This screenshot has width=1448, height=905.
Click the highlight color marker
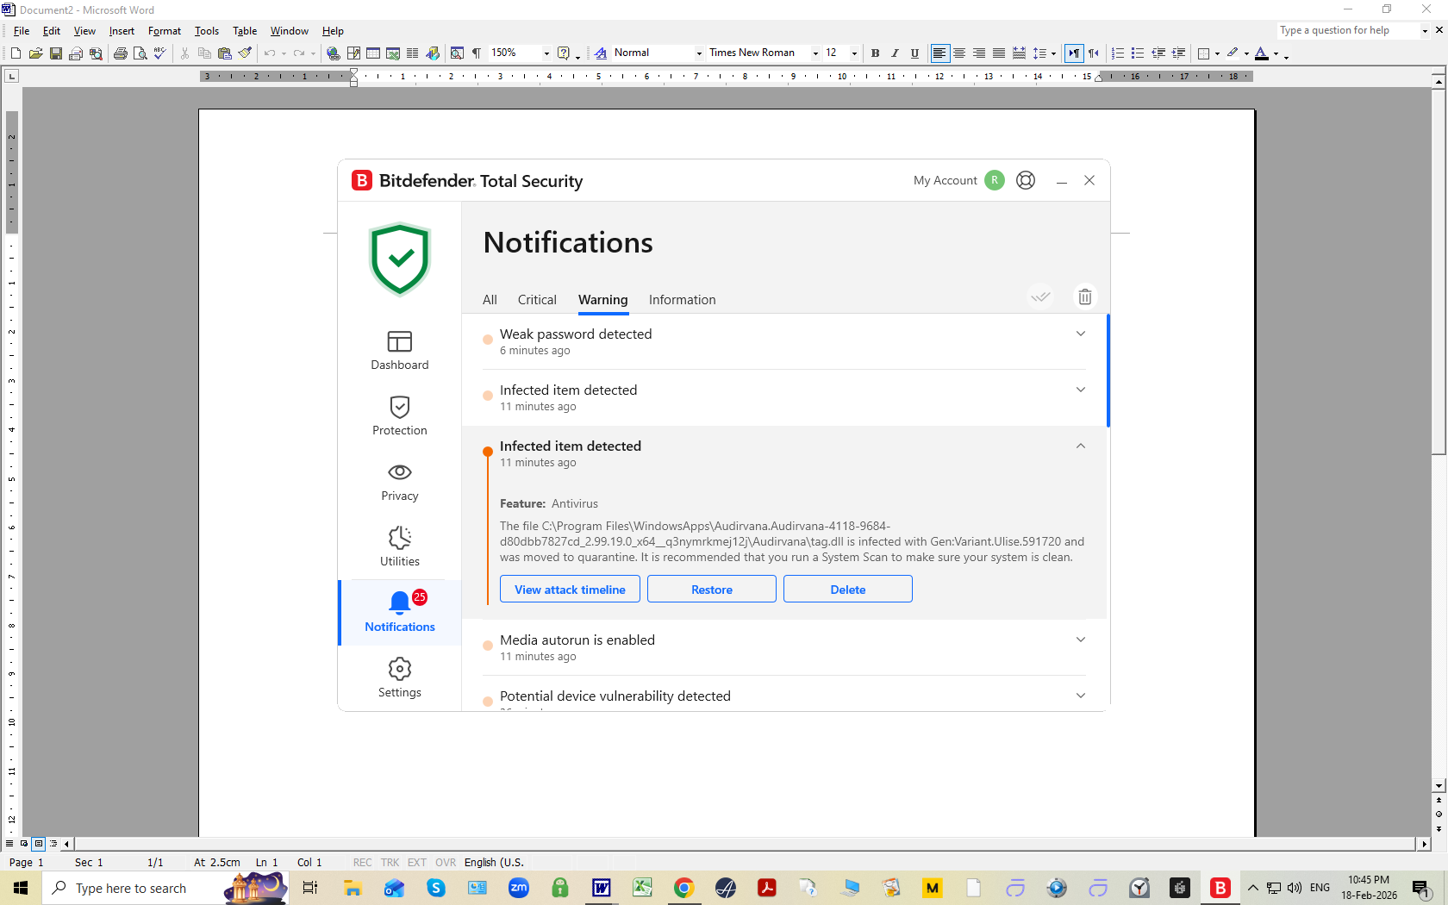(1233, 53)
